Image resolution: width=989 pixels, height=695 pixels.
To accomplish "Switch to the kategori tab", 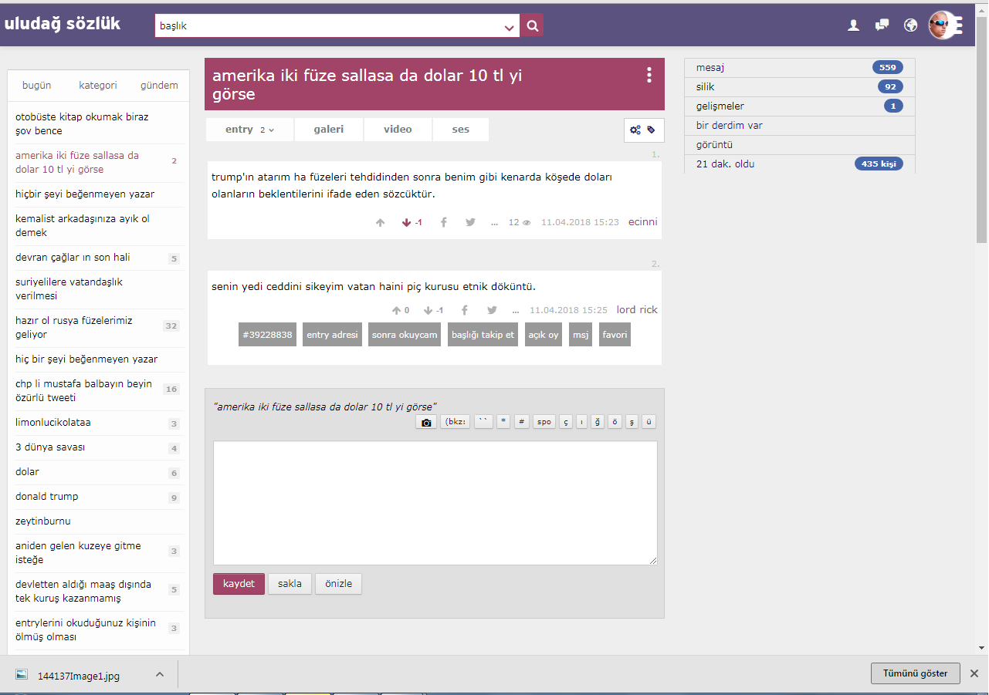I will [x=98, y=86].
